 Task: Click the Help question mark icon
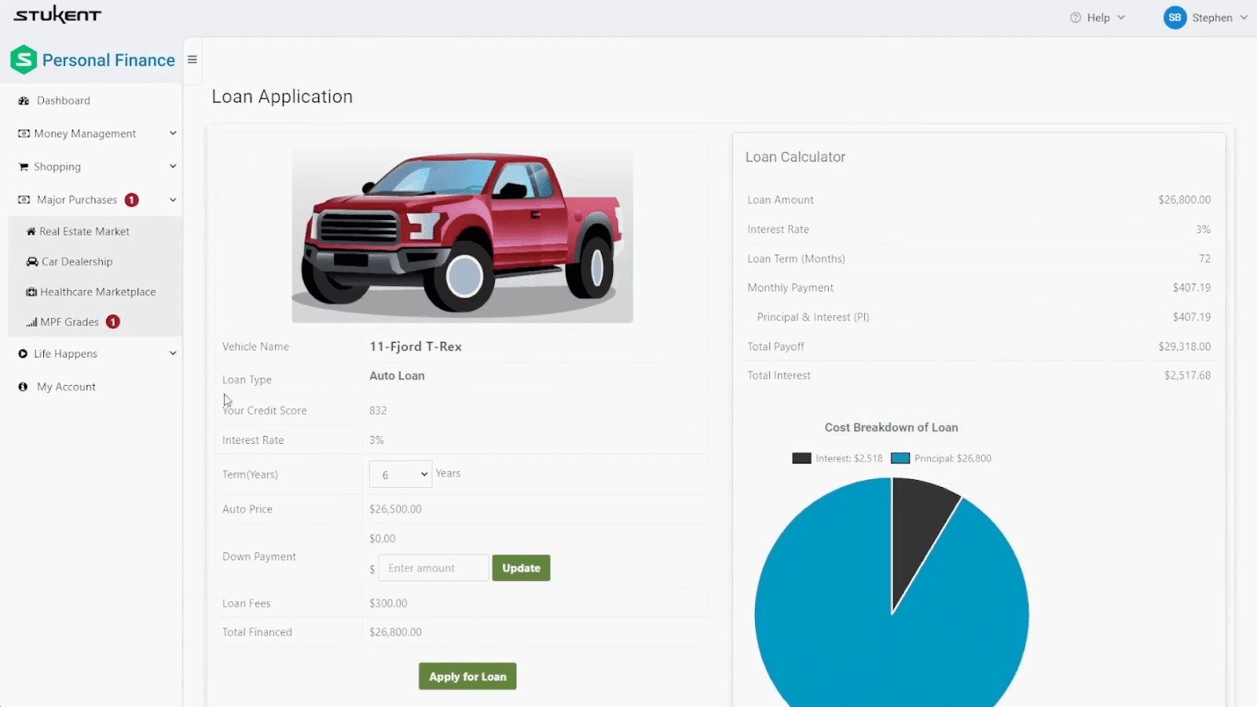click(x=1076, y=17)
